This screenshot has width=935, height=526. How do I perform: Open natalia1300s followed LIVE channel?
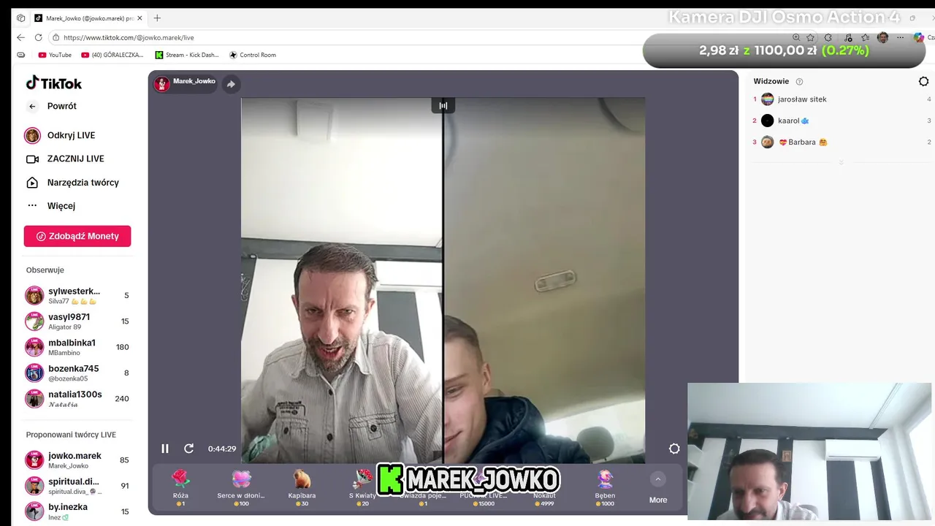(x=77, y=398)
